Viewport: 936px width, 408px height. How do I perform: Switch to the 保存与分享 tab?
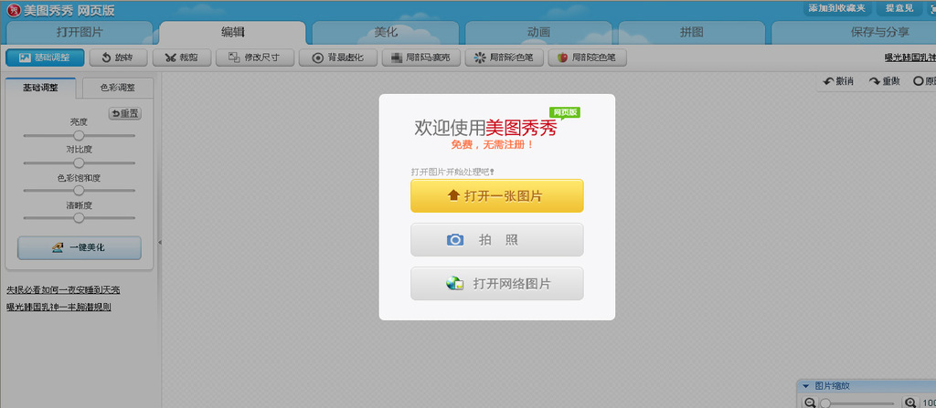click(x=854, y=32)
